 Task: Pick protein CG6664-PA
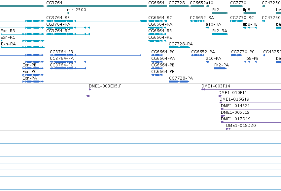click(x=163, y=59)
